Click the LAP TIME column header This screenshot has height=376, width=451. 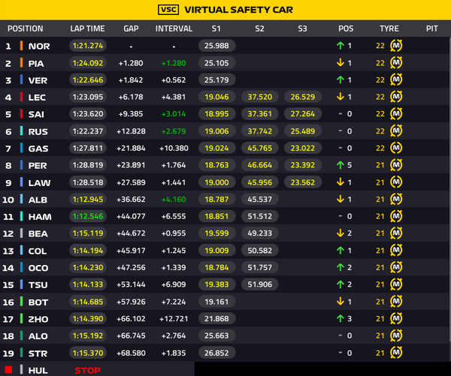click(87, 29)
